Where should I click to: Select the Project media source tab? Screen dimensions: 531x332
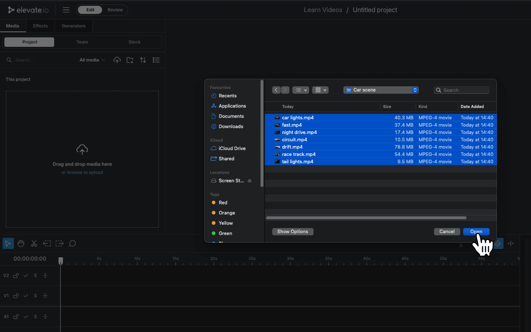(29, 42)
